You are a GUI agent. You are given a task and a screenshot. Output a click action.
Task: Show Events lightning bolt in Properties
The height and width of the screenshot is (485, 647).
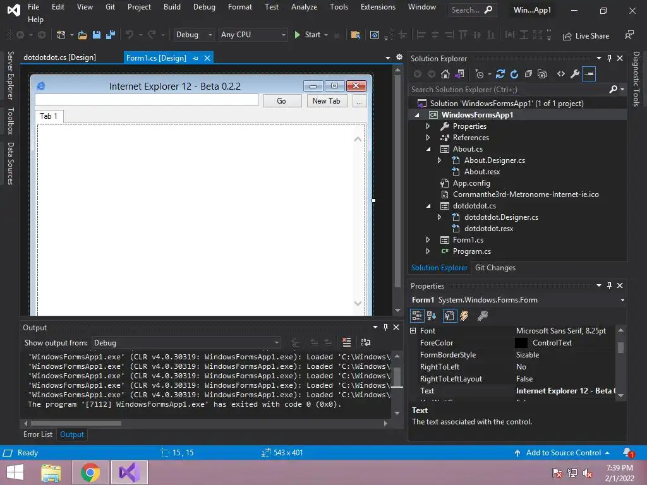[x=464, y=316]
